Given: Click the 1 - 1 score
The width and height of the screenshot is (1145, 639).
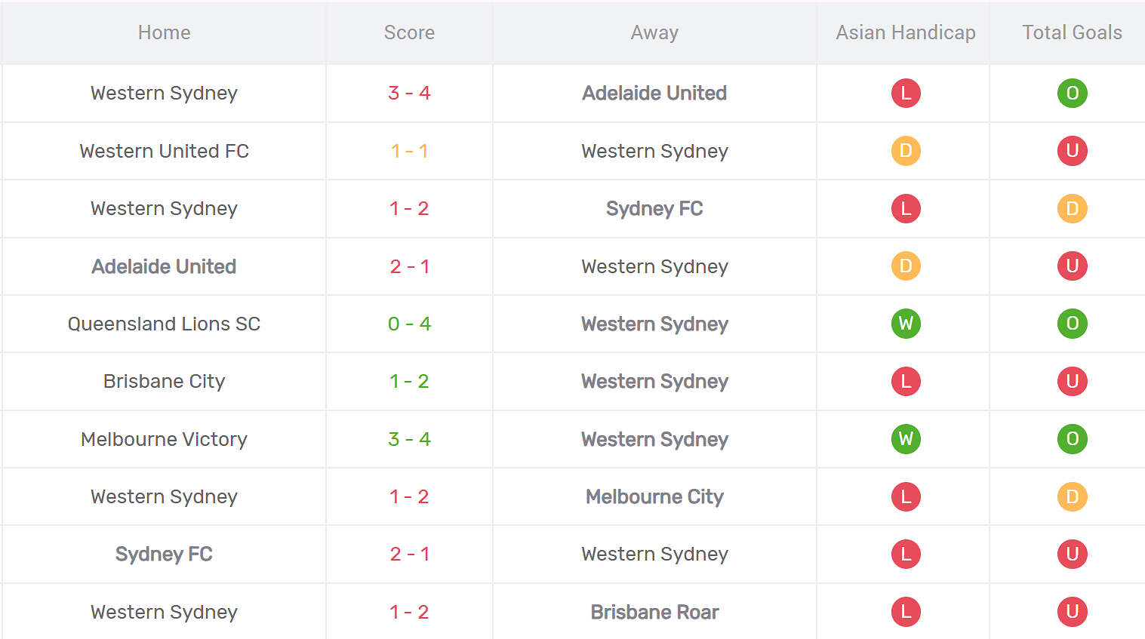Looking at the screenshot, I should pyautogui.click(x=409, y=151).
